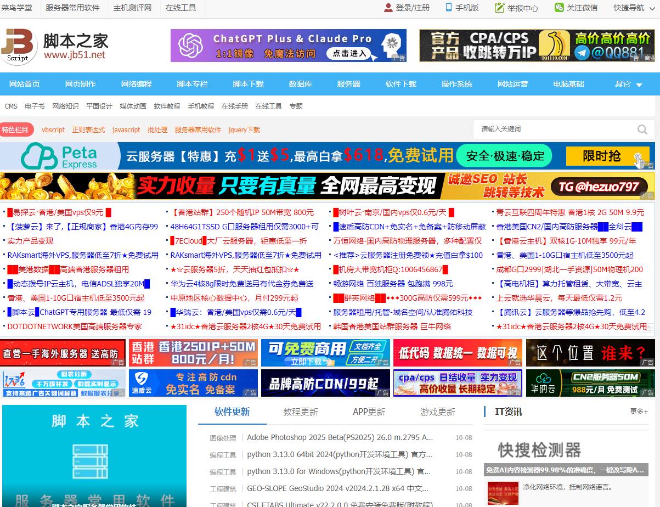Open jquery下载 featured link
This screenshot has height=507, width=660.
(x=244, y=130)
